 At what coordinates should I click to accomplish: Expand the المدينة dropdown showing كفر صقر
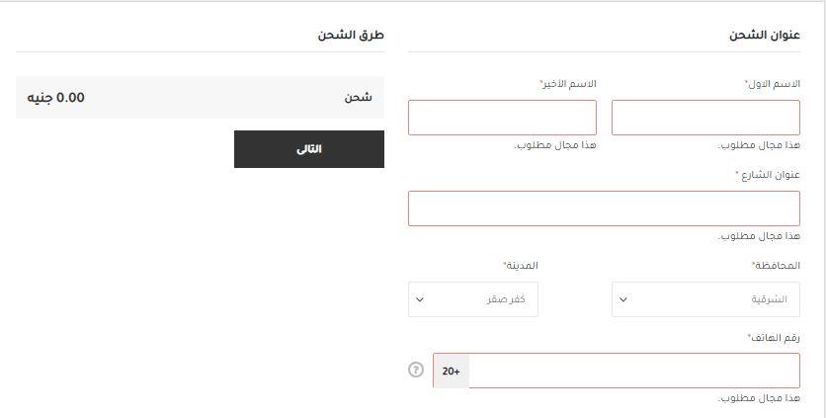click(472, 299)
